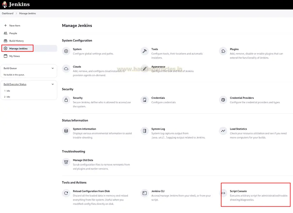Select My Views in the sidebar
This screenshot has width=293, height=213.
14,56
